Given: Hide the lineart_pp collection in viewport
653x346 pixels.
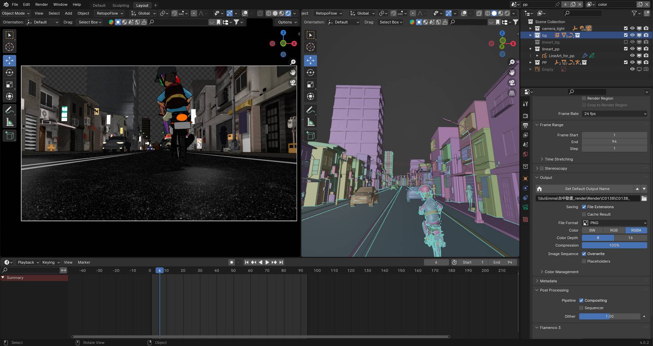Looking at the screenshot, I should click(632, 49).
